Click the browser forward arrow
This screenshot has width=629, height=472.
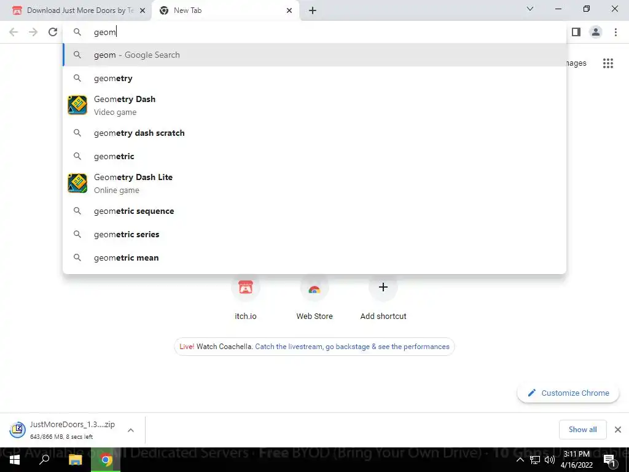[33, 32]
